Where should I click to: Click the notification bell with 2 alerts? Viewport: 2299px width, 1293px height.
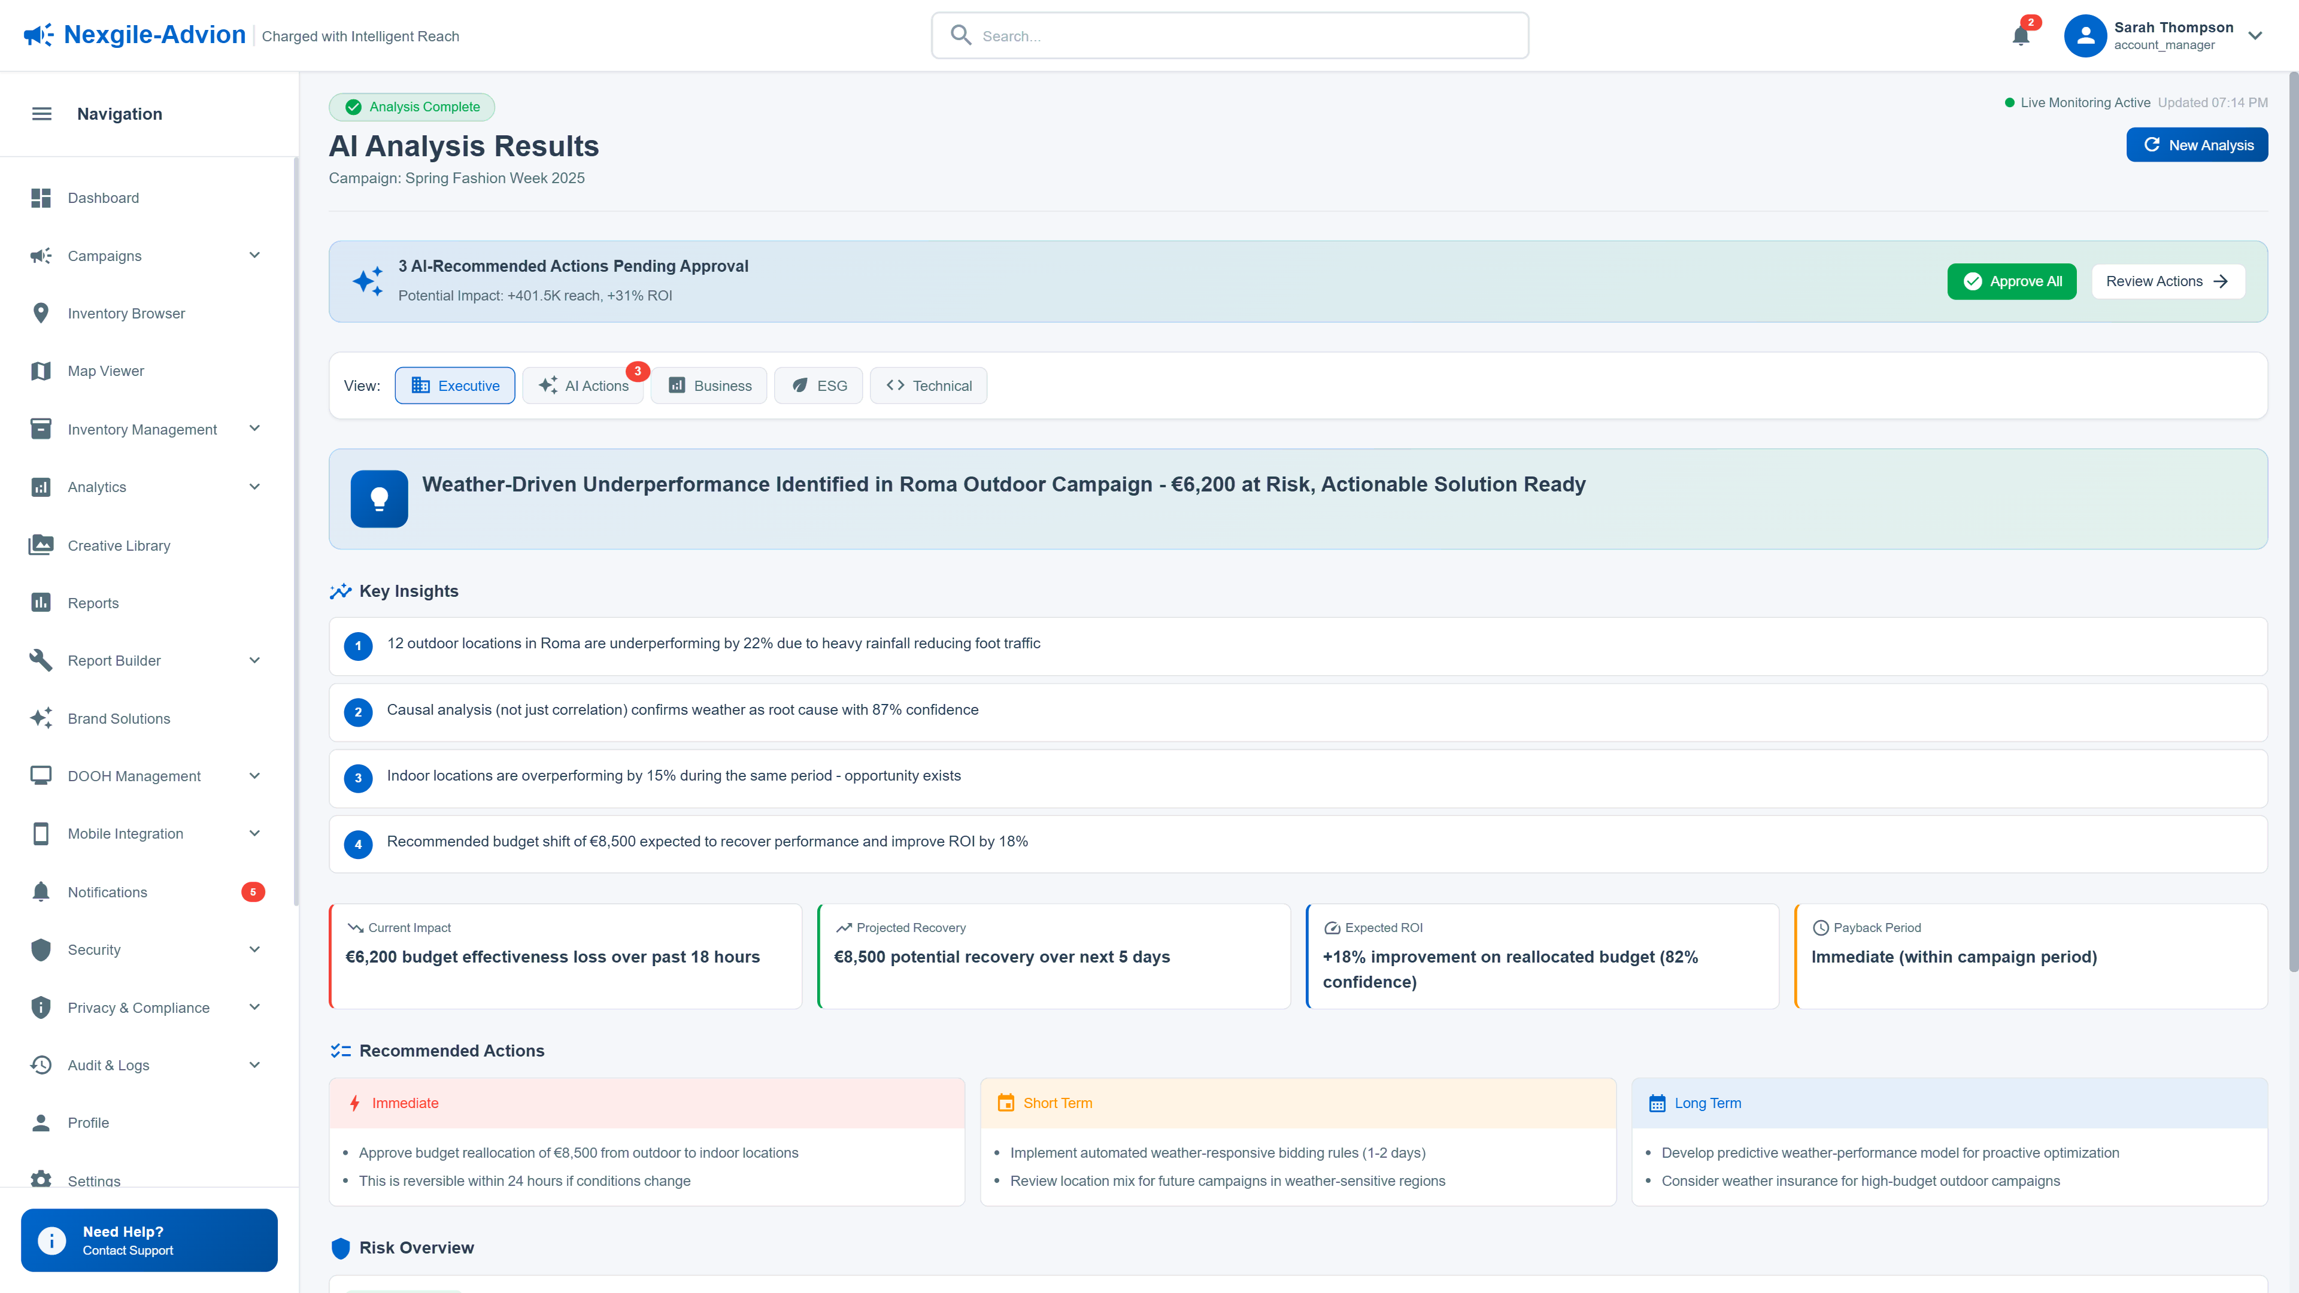2021,36
